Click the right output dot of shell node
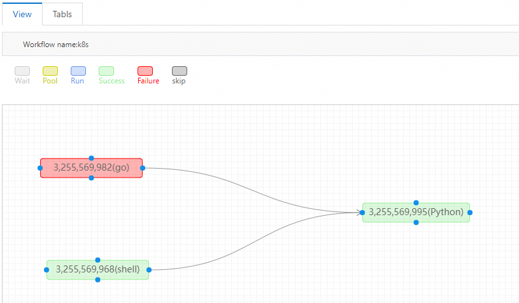 [x=149, y=270]
